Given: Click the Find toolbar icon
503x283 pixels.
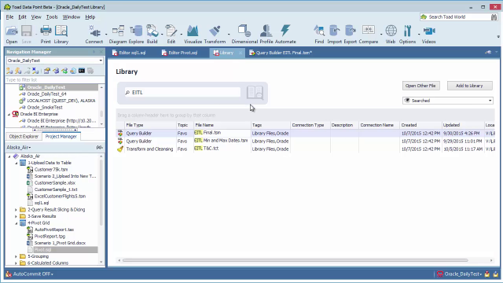Looking at the screenshot, I should click(x=319, y=35).
